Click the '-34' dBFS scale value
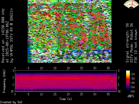This screenshot has height=104, width=139. 132,79
